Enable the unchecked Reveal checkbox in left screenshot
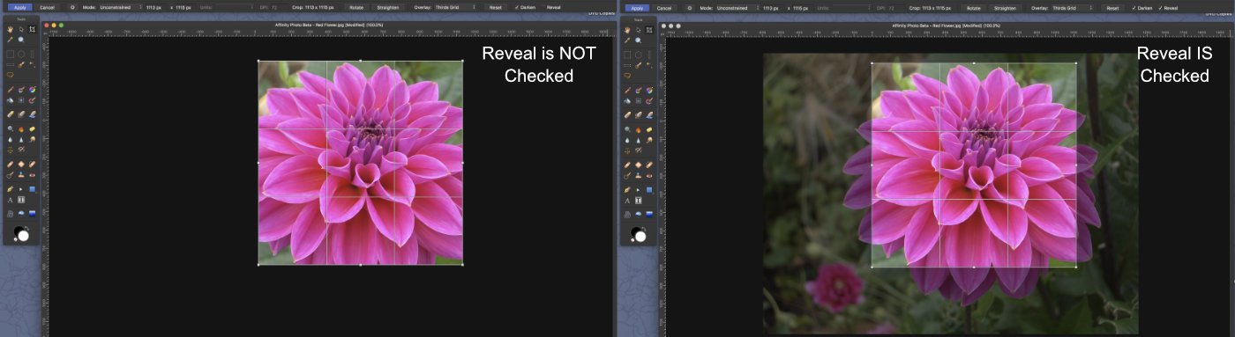This screenshot has width=1235, height=337. (x=543, y=7)
